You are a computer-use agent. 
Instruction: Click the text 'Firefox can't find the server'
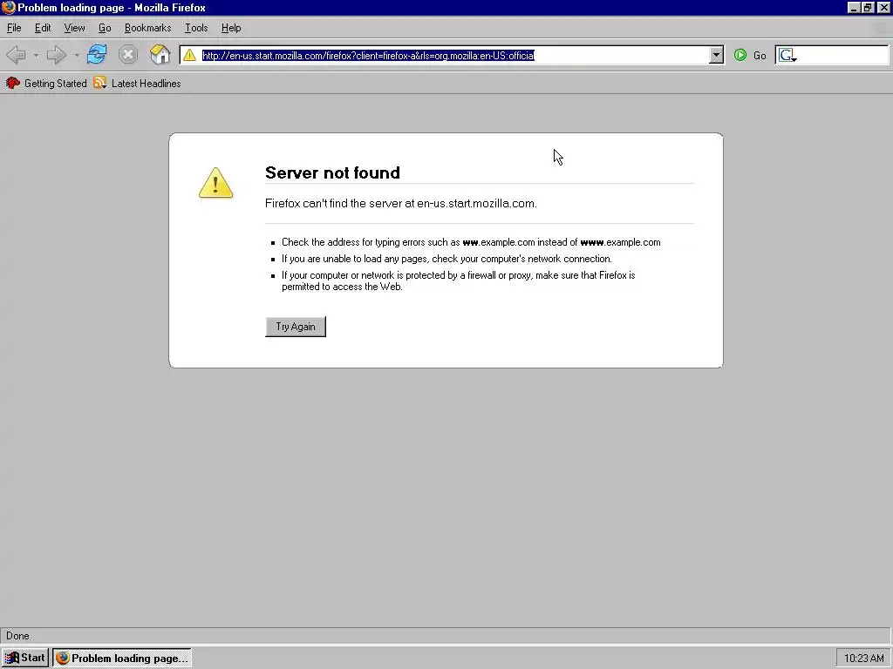tap(334, 204)
